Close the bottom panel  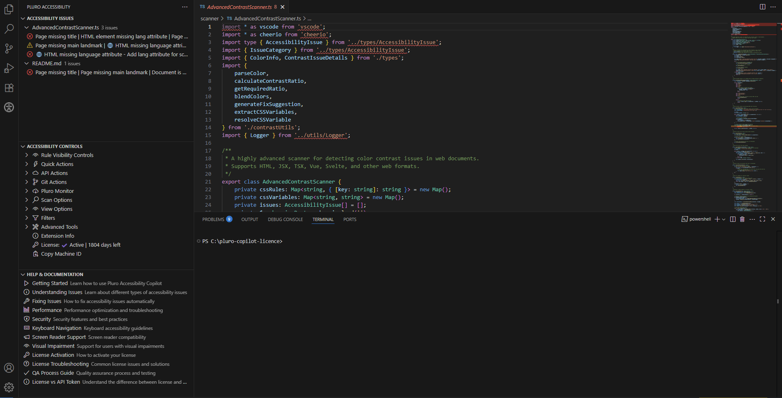pyautogui.click(x=773, y=219)
